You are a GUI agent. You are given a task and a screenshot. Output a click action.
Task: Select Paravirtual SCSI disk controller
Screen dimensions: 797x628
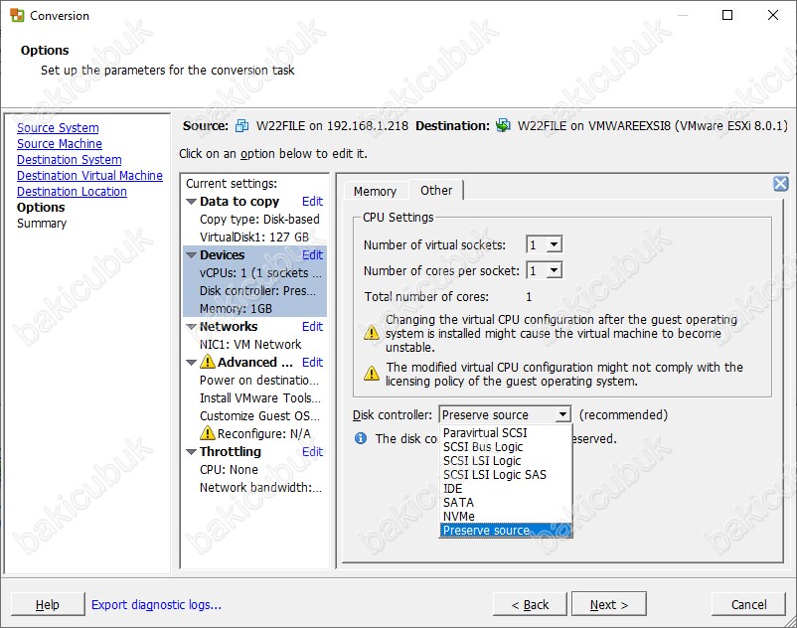[x=506, y=433]
